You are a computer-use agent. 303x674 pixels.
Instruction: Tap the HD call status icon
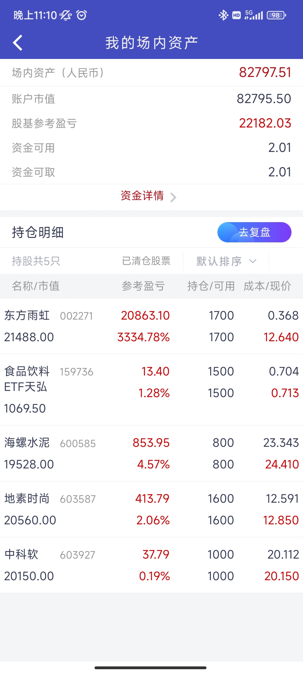(x=237, y=15)
